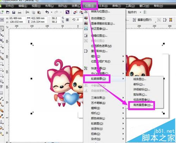Click the Print icon

point(20,12)
